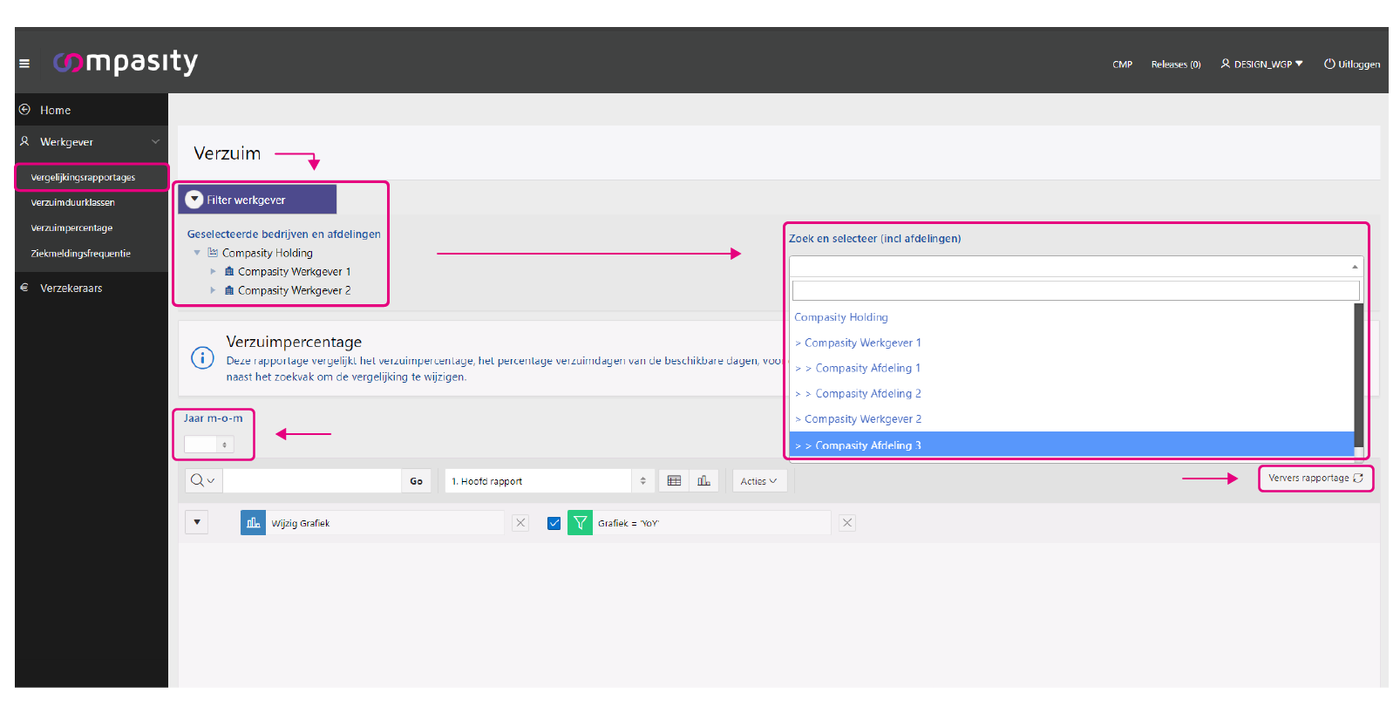
Task: Click the Compasity Holding factory icon
Action: coord(213,253)
